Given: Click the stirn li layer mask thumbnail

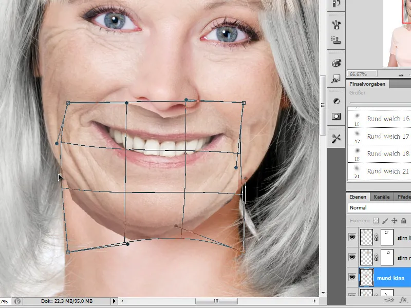Looking at the screenshot, I should [387, 237].
